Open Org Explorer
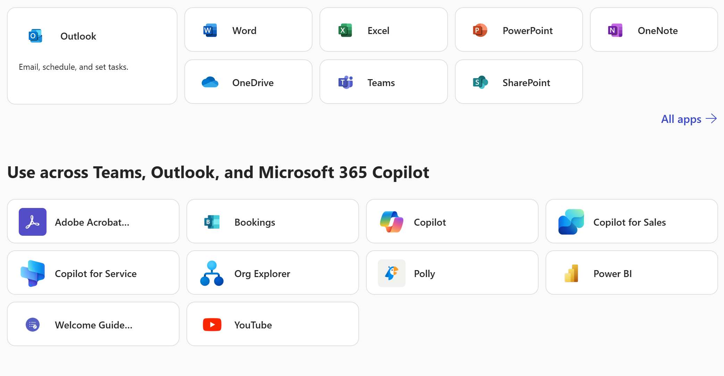 (x=272, y=273)
